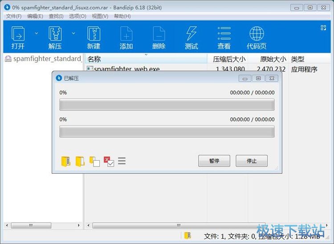Click the tree pane horizontal scrollbar thumb
This screenshot has width=334, height=244.
point(31,225)
